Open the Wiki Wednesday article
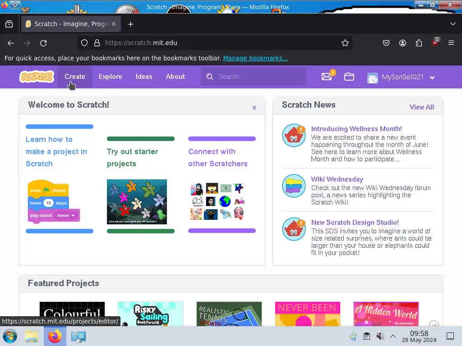462x346 pixels. click(337, 179)
